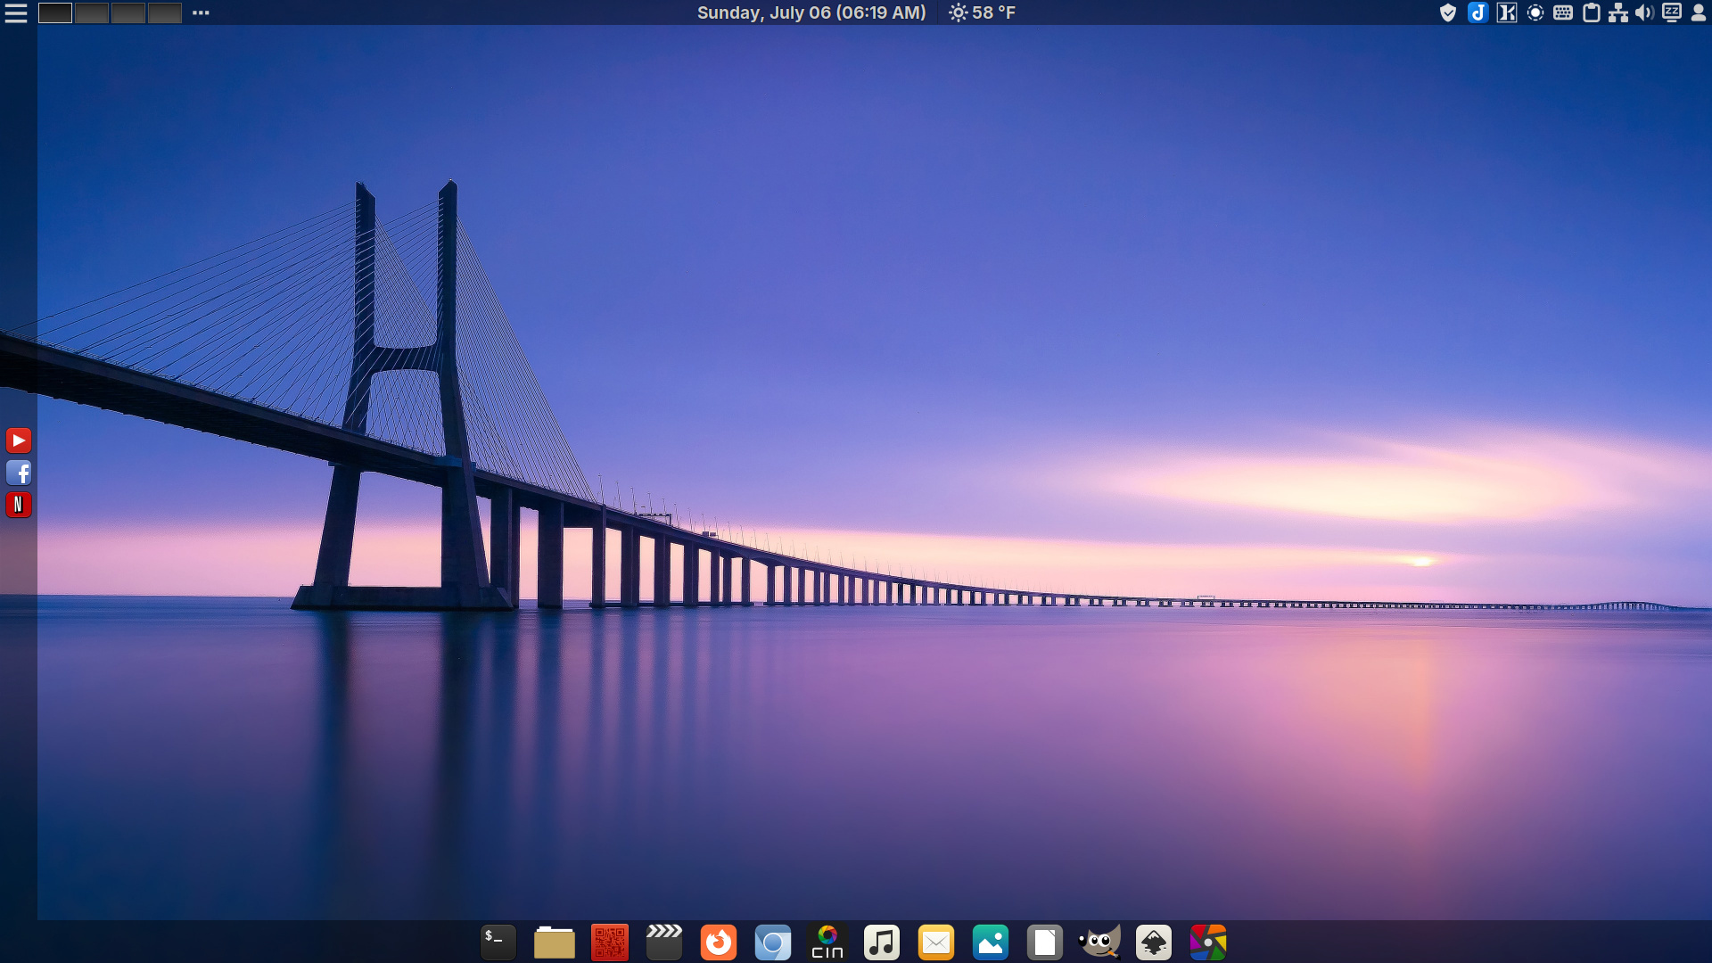Click the date and time clock
1712x963 pixels.
811,12
